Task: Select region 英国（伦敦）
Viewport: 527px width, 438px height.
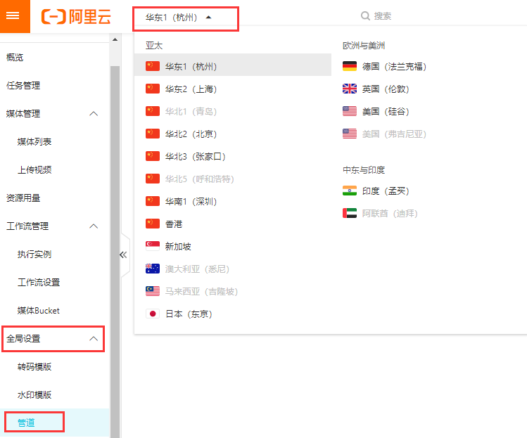Action: point(386,89)
